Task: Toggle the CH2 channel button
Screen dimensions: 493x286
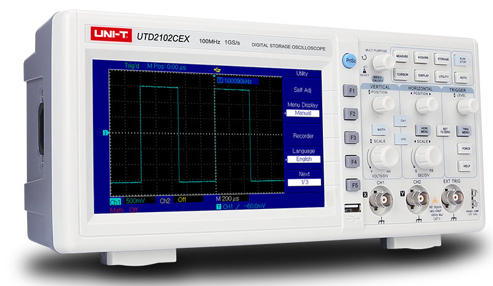Action: pyautogui.click(x=403, y=139)
